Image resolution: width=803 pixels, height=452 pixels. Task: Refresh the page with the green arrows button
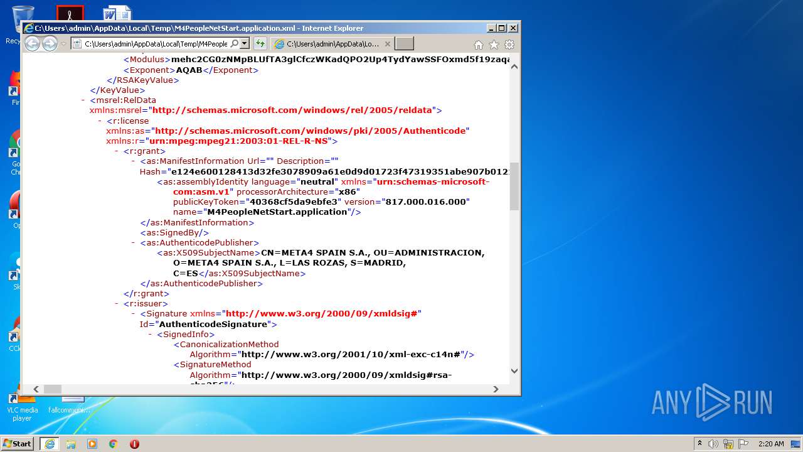pyautogui.click(x=260, y=43)
